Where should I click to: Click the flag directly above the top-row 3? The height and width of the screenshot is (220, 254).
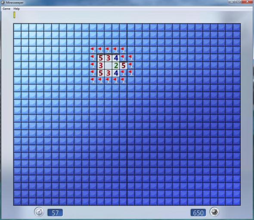pyautogui.click(x=108, y=50)
